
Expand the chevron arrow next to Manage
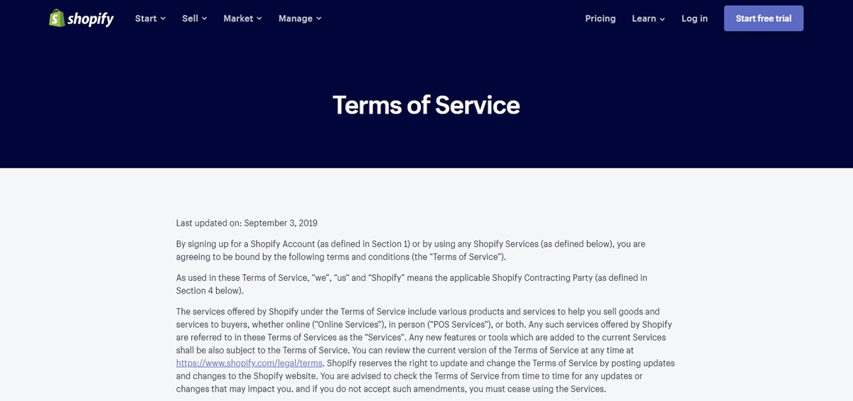click(x=318, y=18)
